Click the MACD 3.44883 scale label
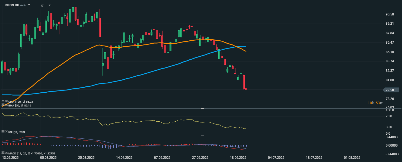The image size is (402, 162). coord(392,138)
